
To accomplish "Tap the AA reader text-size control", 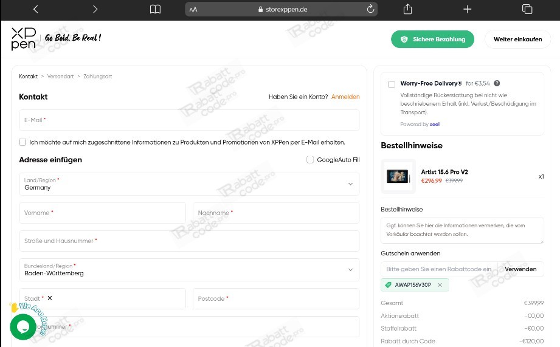I will 193,10.
